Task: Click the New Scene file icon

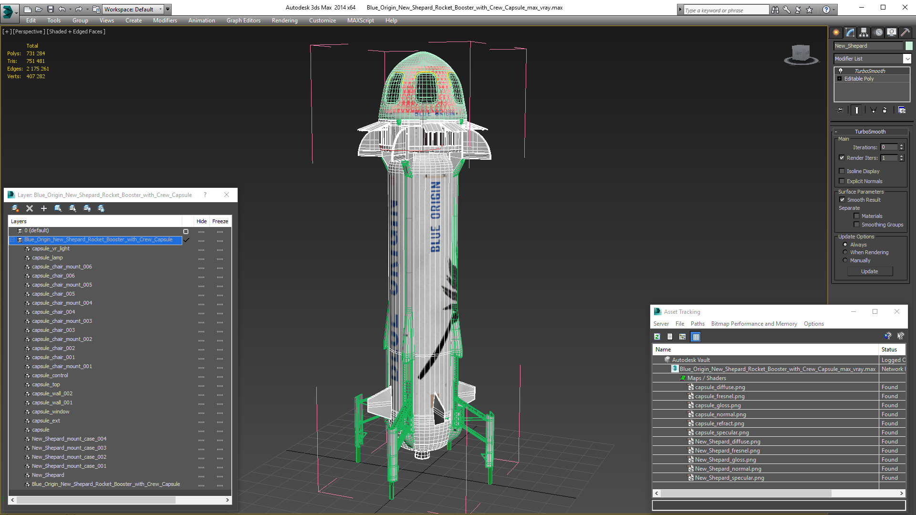Action: (x=28, y=9)
